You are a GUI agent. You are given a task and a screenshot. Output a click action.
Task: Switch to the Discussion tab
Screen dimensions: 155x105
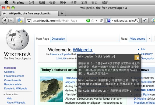58,39
